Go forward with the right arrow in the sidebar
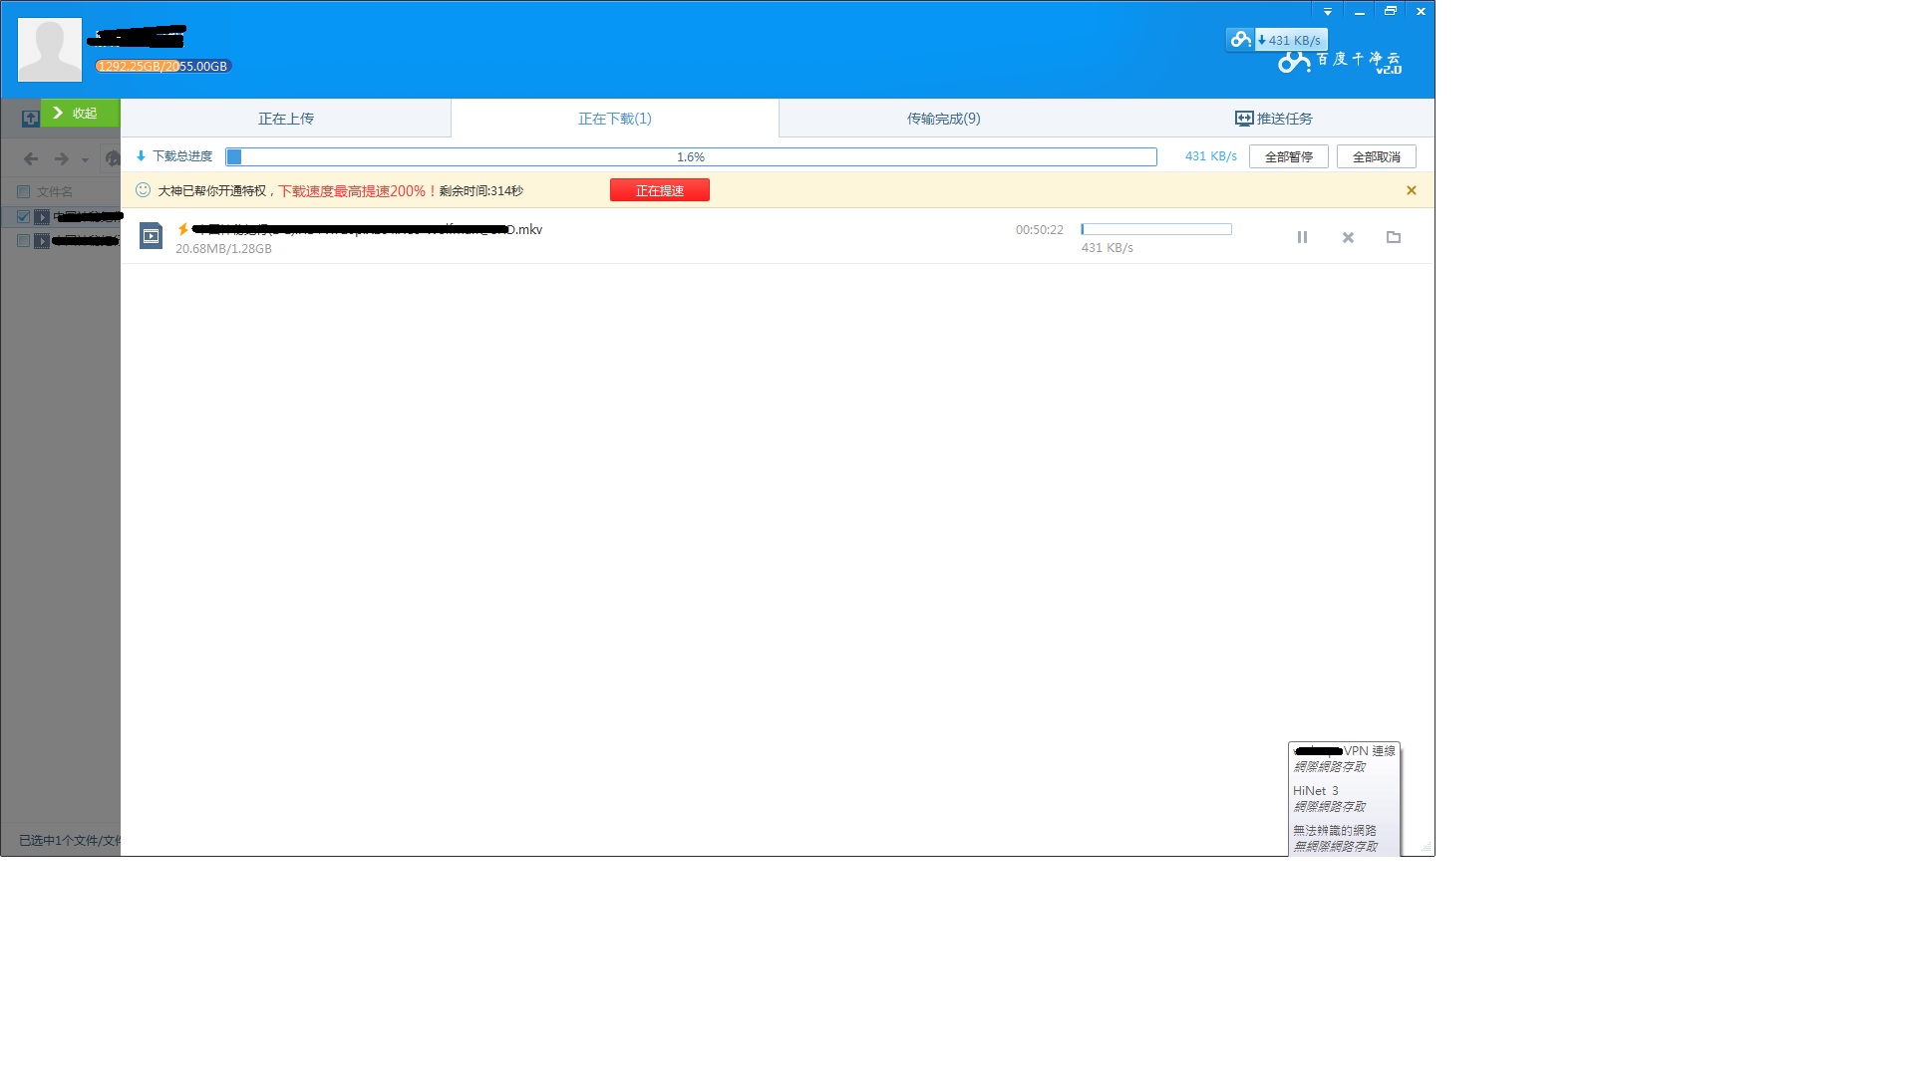The image size is (1914, 1076). (62, 158)
